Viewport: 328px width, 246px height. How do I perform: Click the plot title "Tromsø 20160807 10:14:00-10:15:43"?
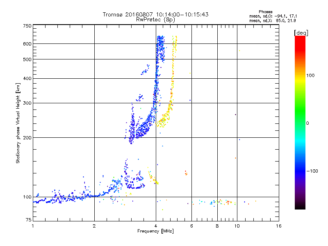coord(155,14)
